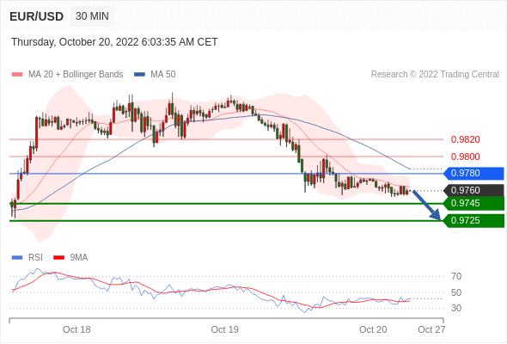The image size is (507, 344).
Task: Click the blue 0.9780 pivot price tag
Action: pyautogui.click(x=473, y=173)
